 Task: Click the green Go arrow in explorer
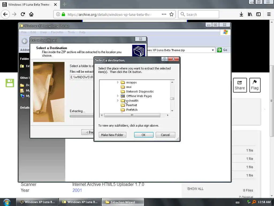pyautogui.click(x=219, y=50)
